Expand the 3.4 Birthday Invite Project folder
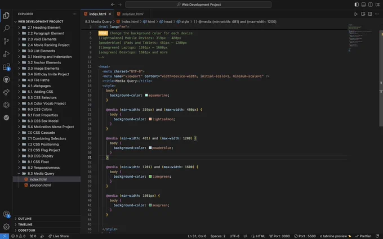 (47, 74)
